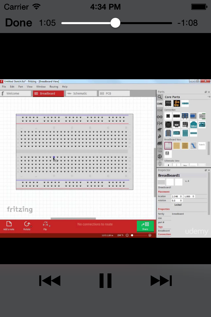Viewport: 211px width, 317px height.
Task: Select the PICAXE chip part
Action: tap(168, 103)
